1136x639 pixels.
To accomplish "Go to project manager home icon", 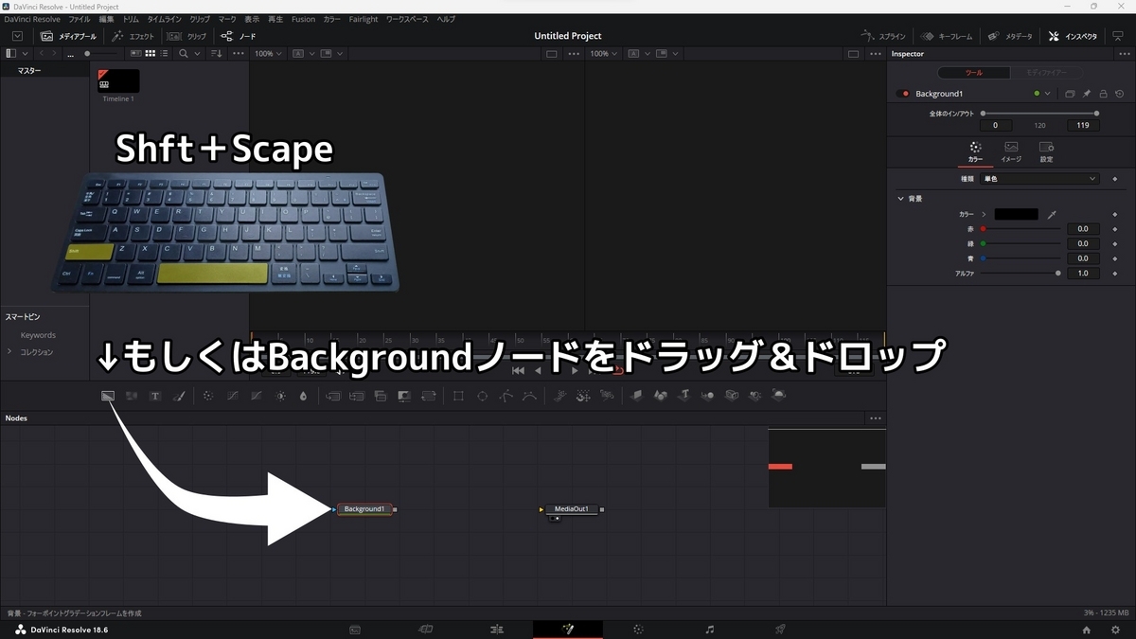I will click(1086, 630).
